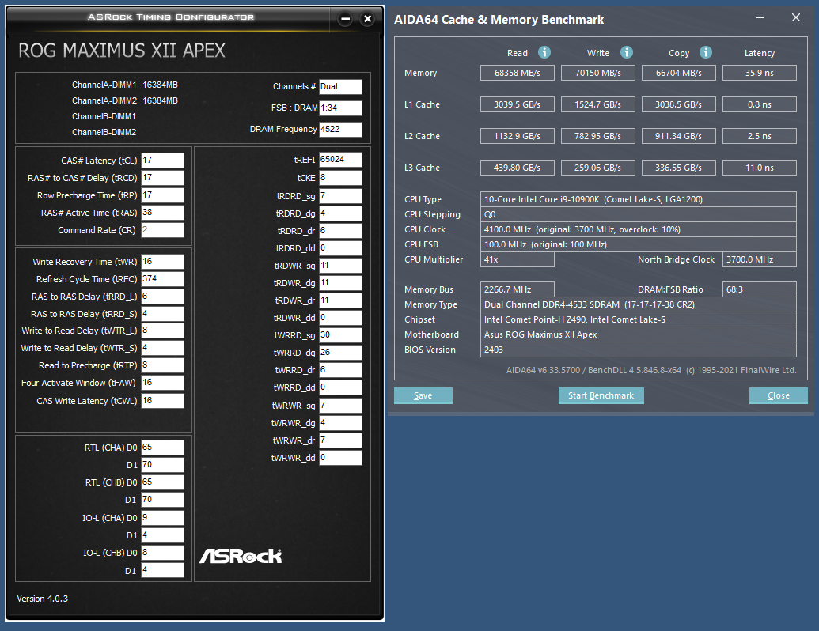Click the RTL (CHB) D0 field
This screenshot has width=819, height=631.
click(x=162, y=482)
